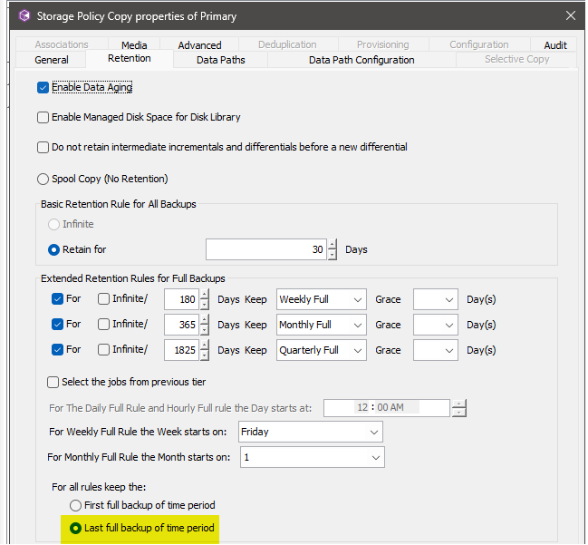Choose First full backup of time period

(75, 505)
